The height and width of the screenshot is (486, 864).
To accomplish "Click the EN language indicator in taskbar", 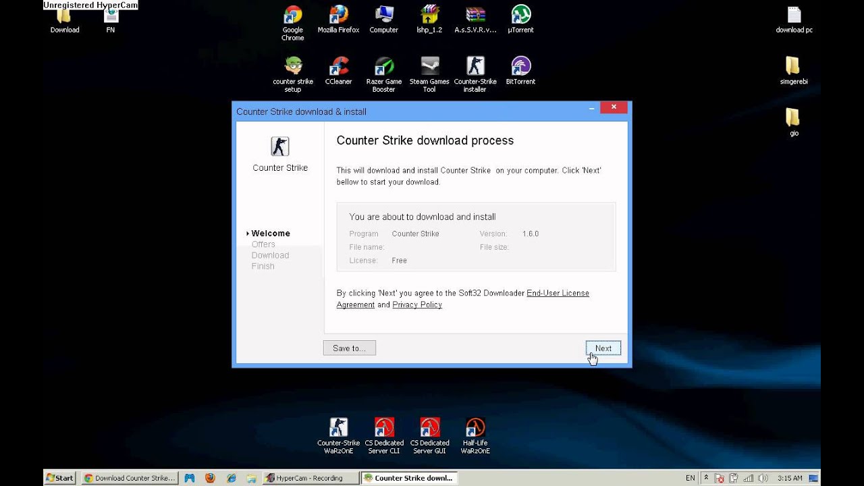I will pyautogui.click(x=690, y=478).
